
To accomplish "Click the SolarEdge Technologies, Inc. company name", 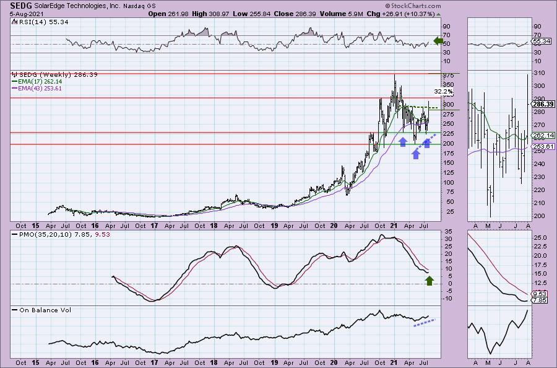I will point(76,6).
